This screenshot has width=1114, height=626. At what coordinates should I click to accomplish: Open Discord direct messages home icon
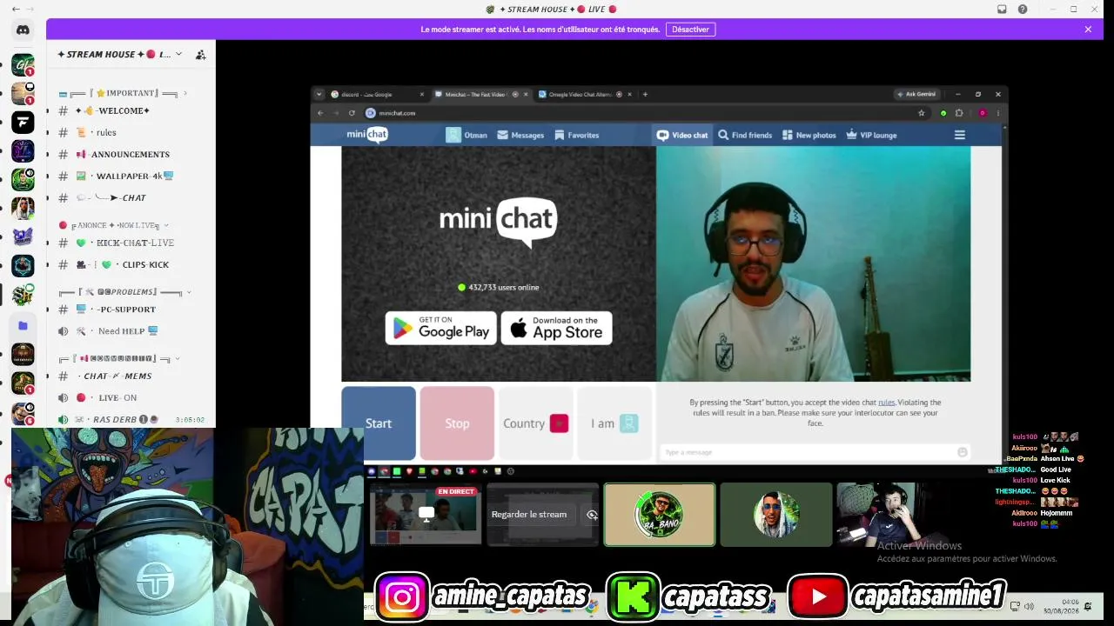23,30
